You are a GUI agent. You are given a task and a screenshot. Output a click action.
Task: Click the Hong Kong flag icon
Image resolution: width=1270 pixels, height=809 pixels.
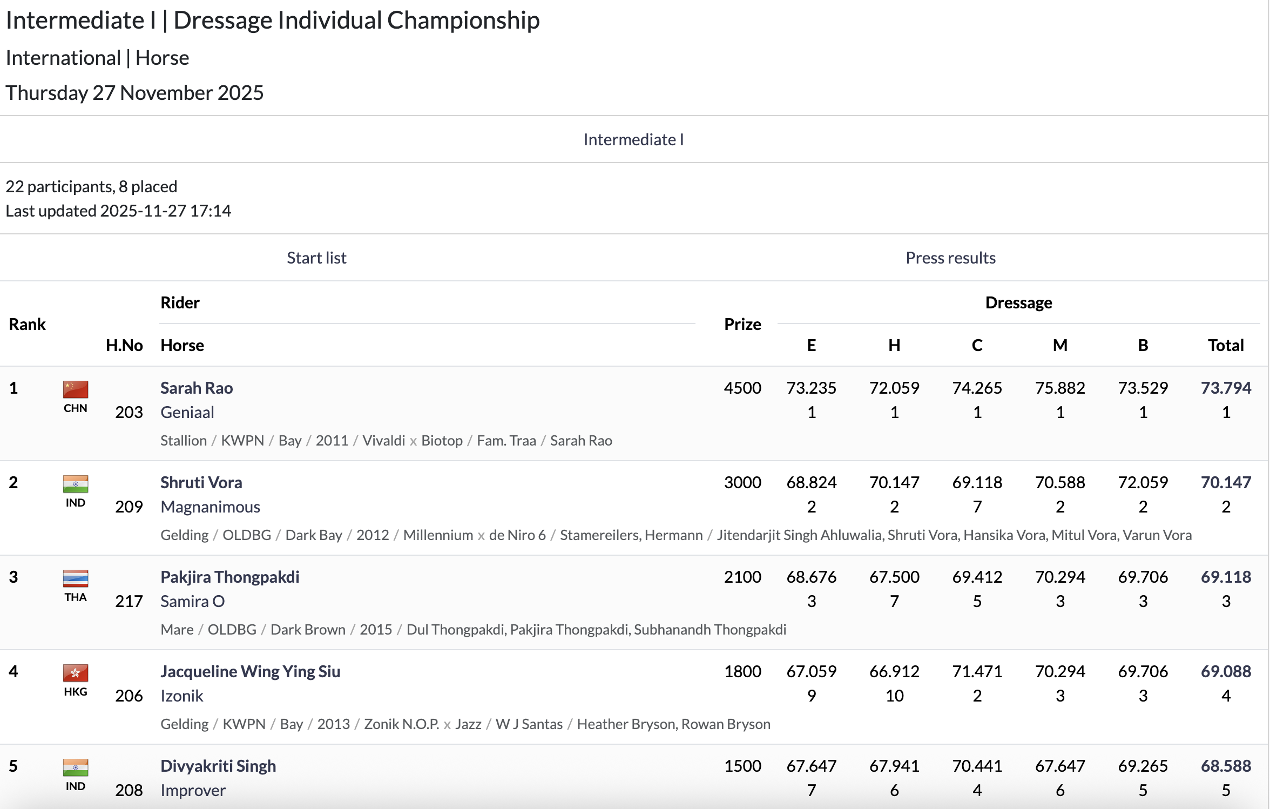click(76, 672)
